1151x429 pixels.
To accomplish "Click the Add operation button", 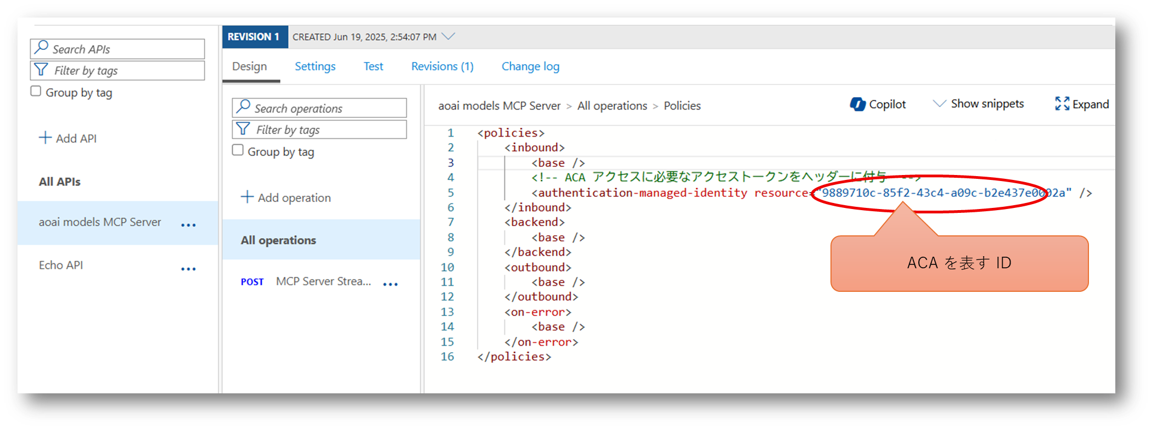I will click(x=286, y=197).
